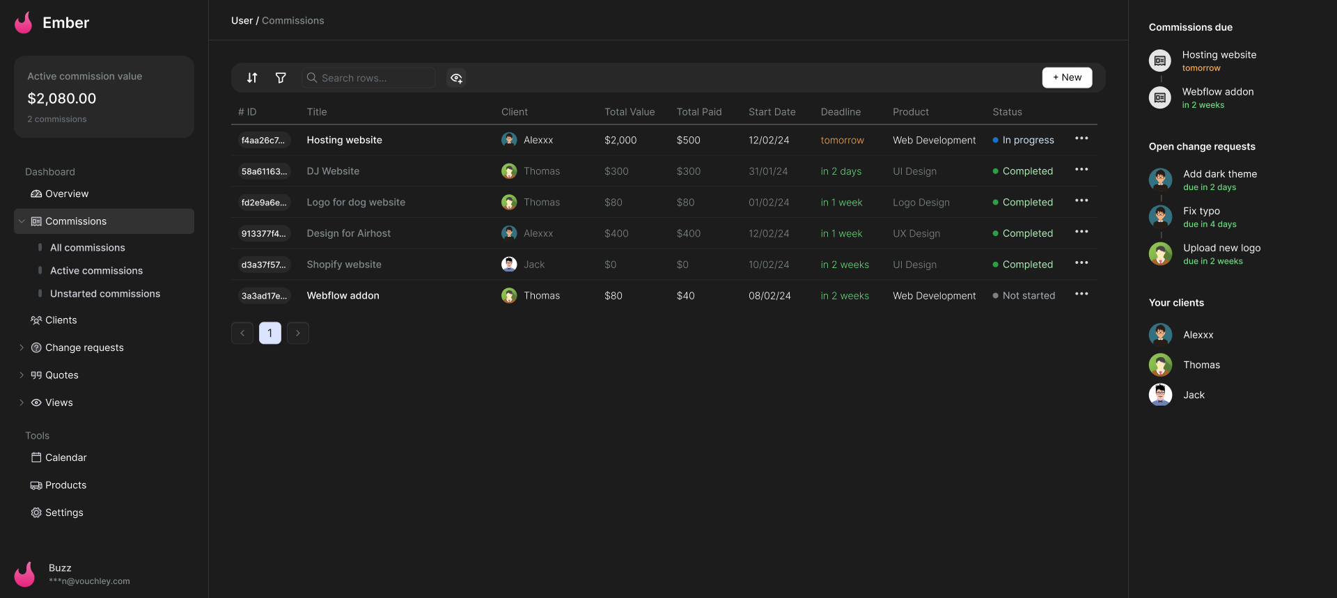Open the filter funnel tool

pos(281,78)
